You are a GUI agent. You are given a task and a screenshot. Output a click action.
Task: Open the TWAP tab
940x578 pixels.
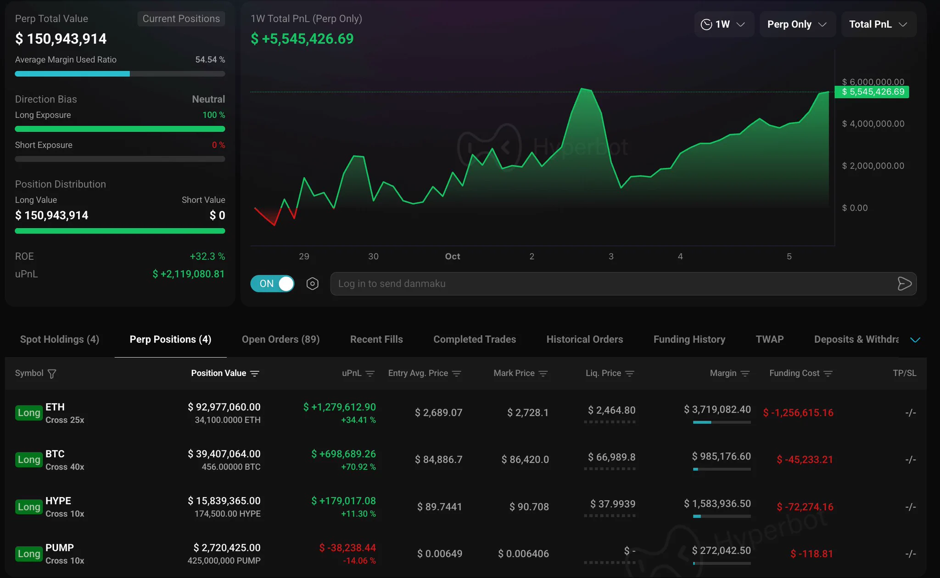770,339
